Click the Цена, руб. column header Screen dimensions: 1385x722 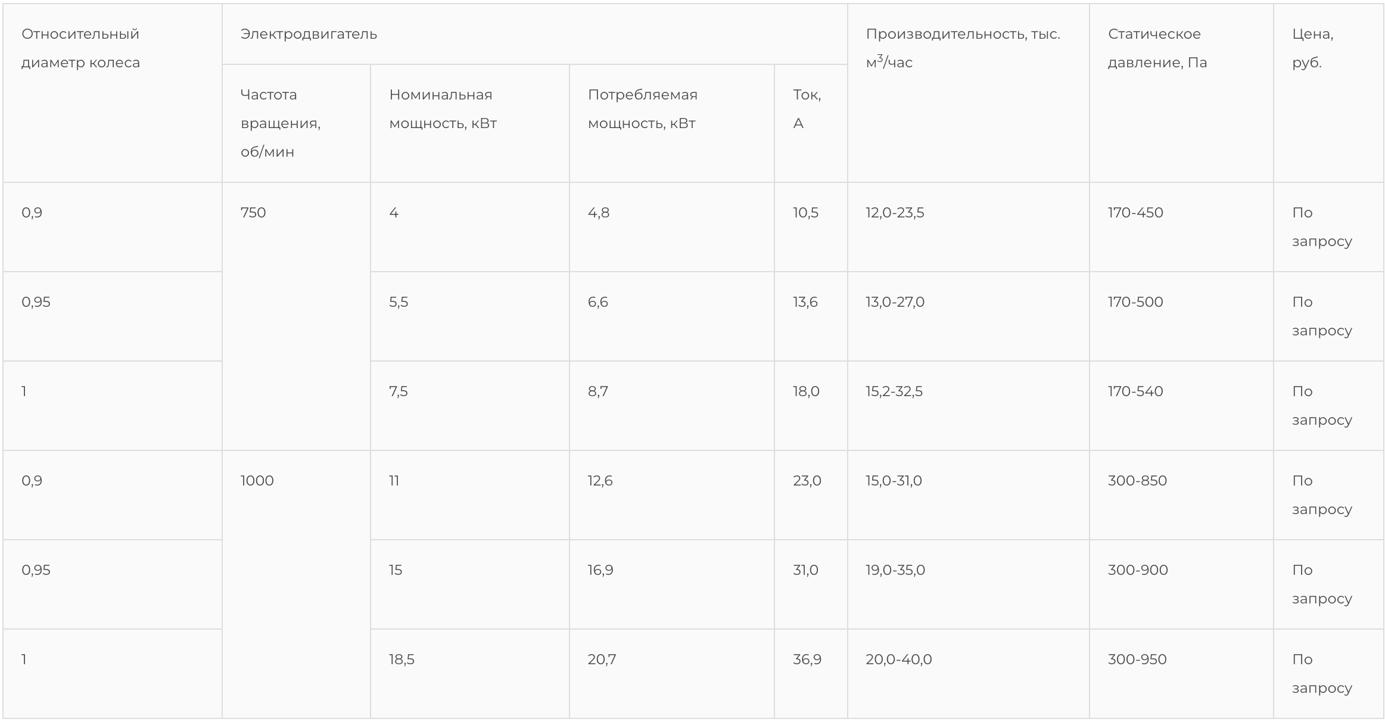[1312, 48]
